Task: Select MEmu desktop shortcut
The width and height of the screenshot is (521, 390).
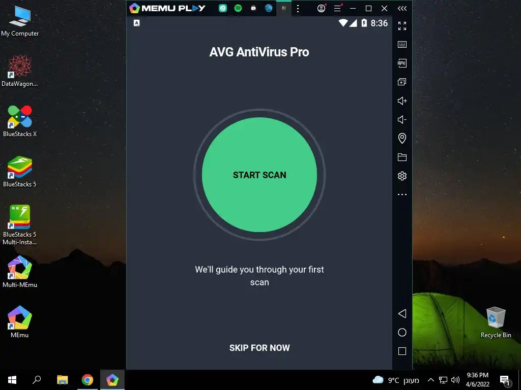Action: pyautogui.click(x=20, y=322)
